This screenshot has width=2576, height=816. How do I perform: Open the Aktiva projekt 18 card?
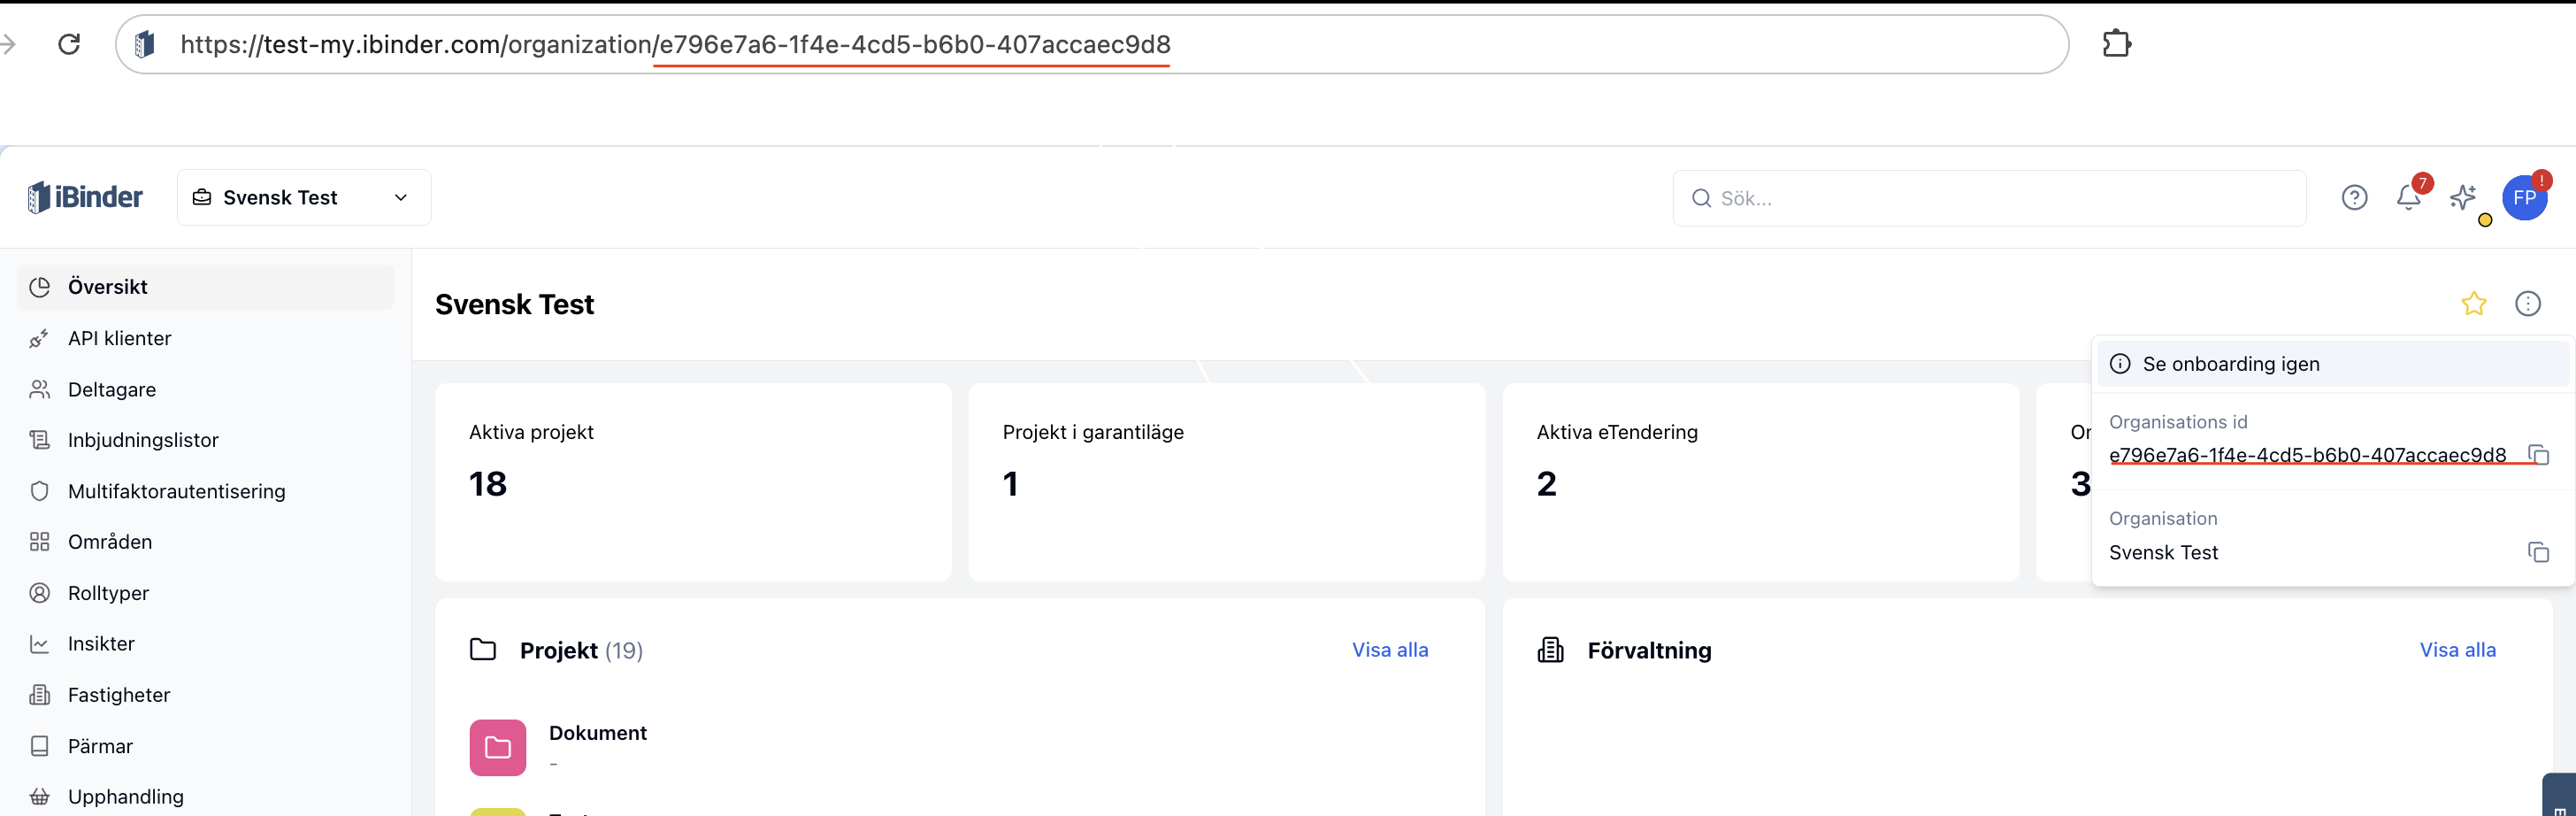coord(693,482)
